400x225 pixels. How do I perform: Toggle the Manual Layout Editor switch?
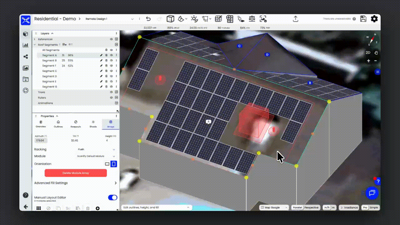point(112,197)
